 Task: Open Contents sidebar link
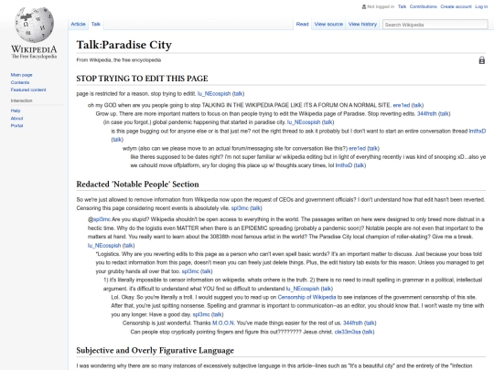pyautogui.click(x=20, y=82)
